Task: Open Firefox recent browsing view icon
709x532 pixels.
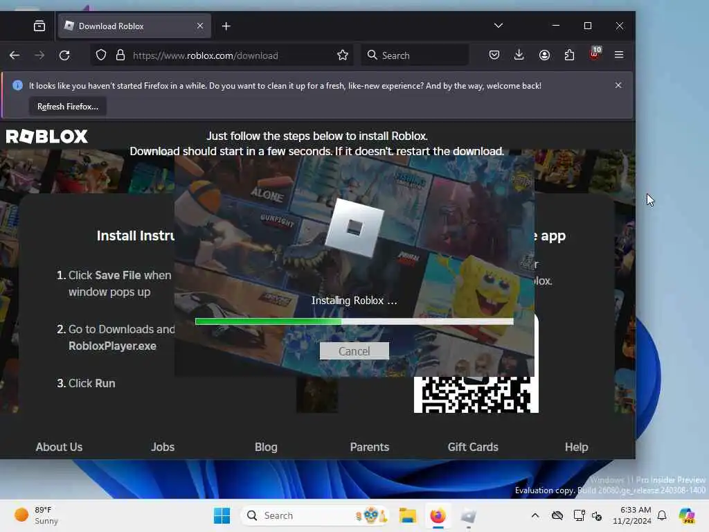Action: (39, 26)
